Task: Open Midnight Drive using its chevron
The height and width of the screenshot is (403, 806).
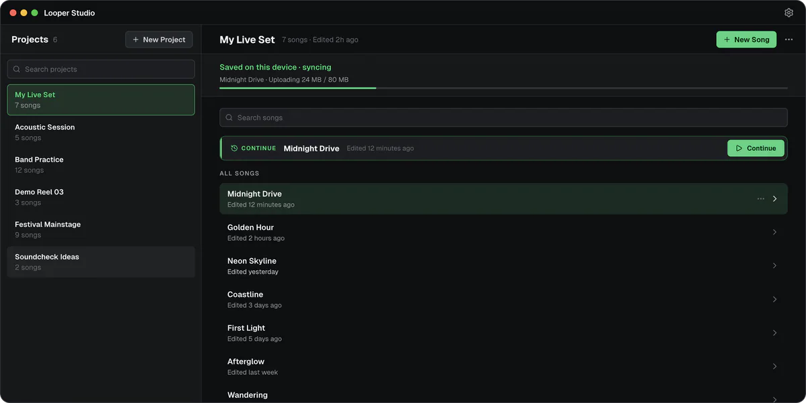Action: click(774, 198)
